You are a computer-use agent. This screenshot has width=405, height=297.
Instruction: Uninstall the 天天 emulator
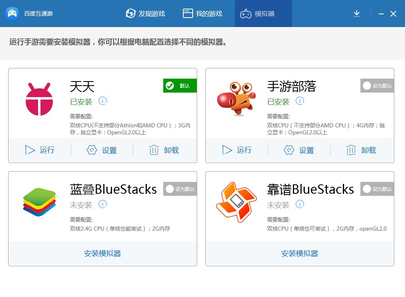pyautogui.click(x=164, y=150)
